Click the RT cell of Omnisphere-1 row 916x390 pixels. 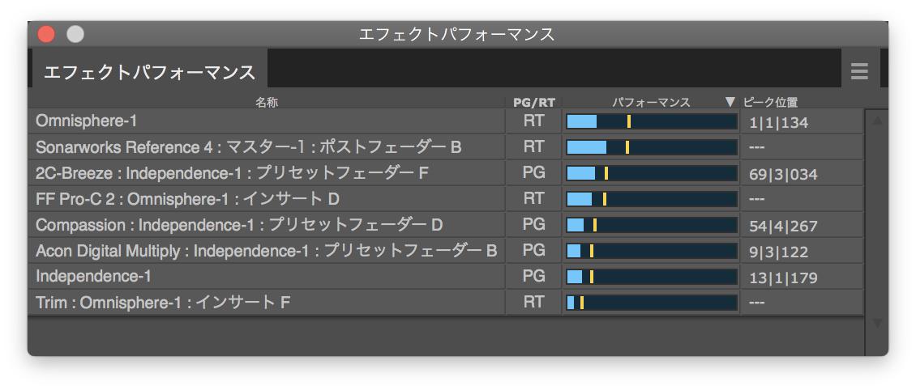(534, 121)
